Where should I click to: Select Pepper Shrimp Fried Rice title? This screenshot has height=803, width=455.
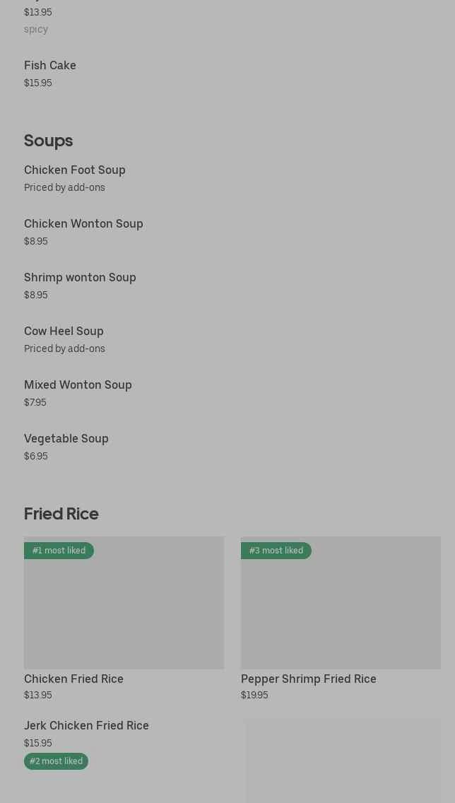tap(309, 679)
